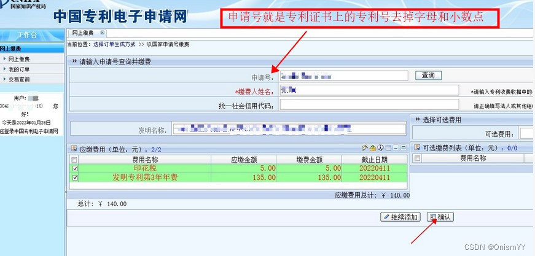535x256 pixels.
Task: Select the 网上缴费 section header in sidebar
Action: tap(32, 48)
